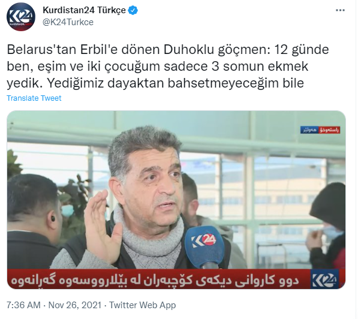Open the three-dot more options menu
358x319 pixels.
341,10
